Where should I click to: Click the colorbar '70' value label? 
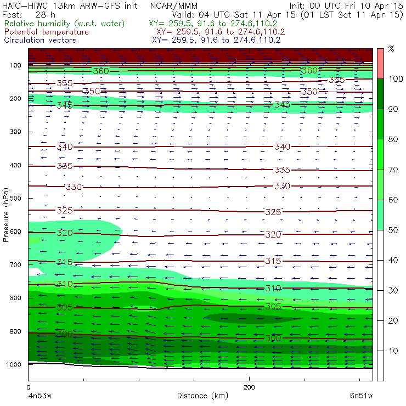[393, 170]
